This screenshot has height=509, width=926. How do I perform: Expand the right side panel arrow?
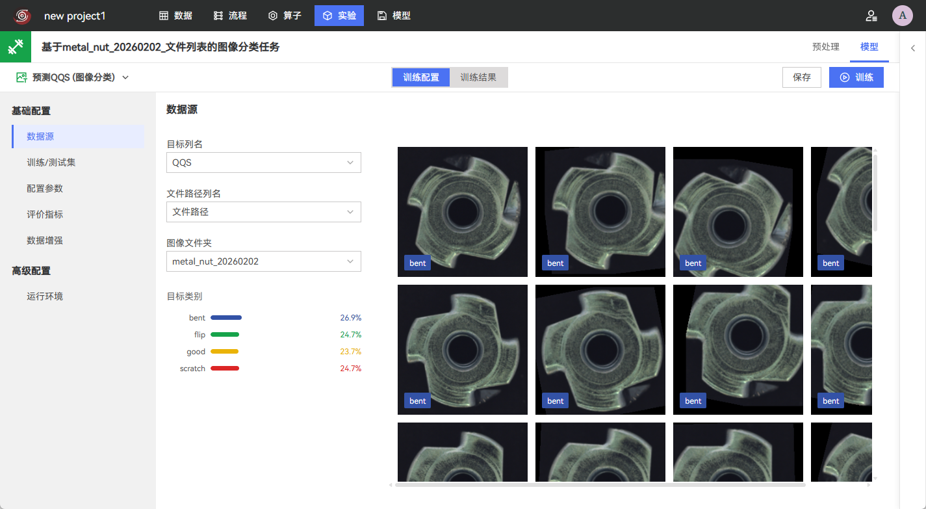[913, 47]
